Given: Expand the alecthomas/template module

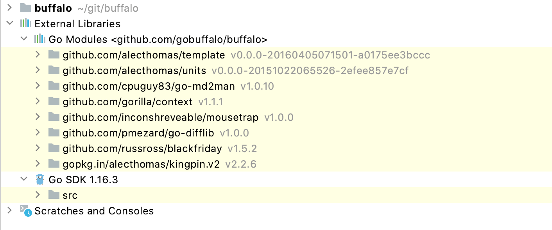Looking at the screenshot, I should pos(38,55).
